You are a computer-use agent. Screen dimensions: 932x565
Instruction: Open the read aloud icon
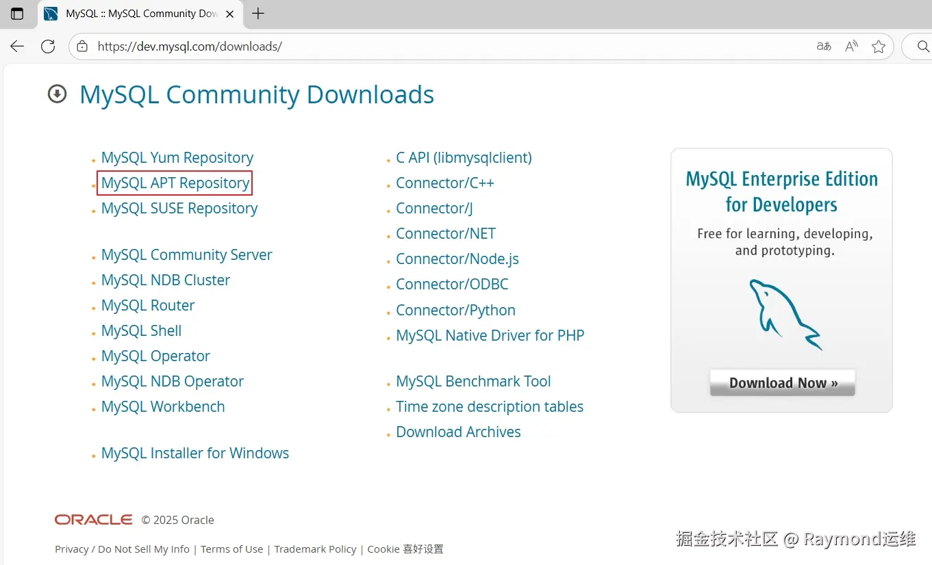pos(851,47)
